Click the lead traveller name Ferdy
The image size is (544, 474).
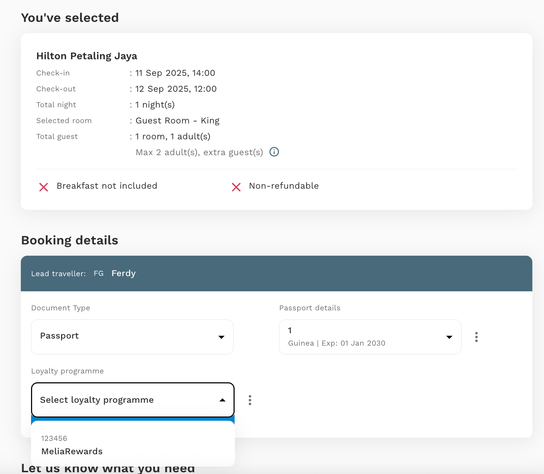pos(123,273)
